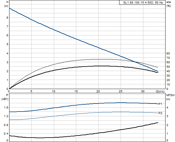
Task: Click the value 1.2 on the P axis
Action: coord(6,116)
